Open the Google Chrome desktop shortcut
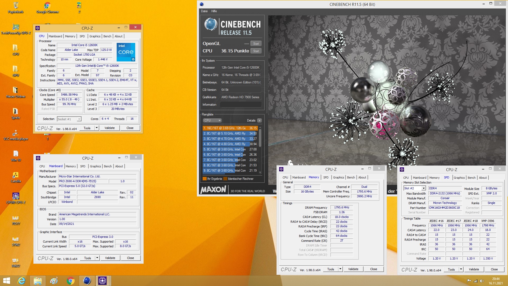 click(47, 7)
